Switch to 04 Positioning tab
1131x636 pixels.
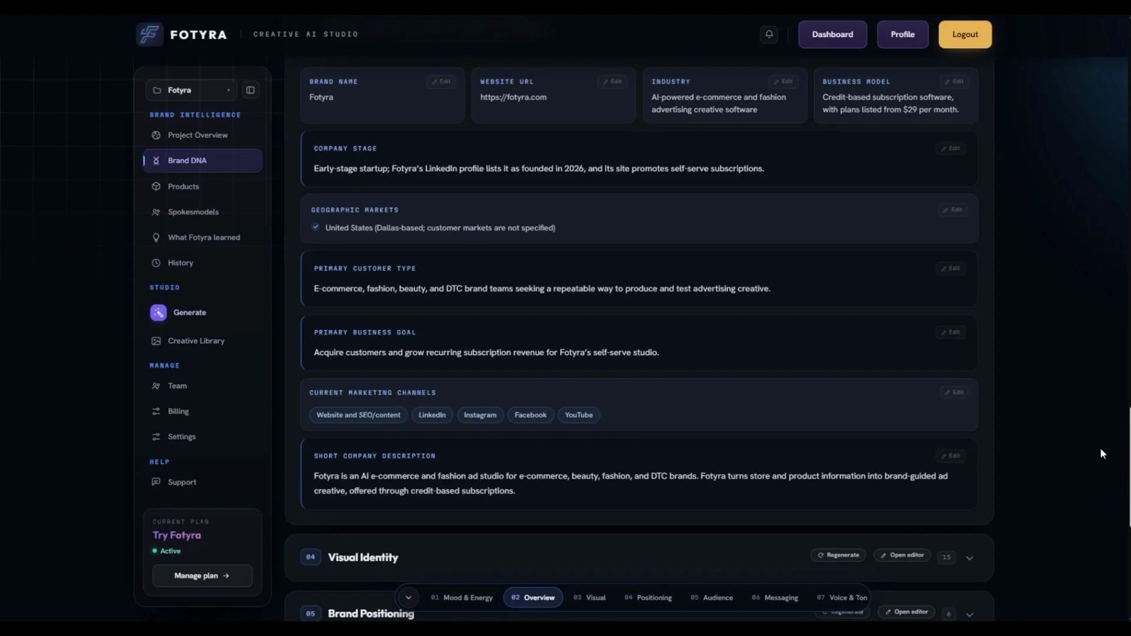click(x=648, y=598)
